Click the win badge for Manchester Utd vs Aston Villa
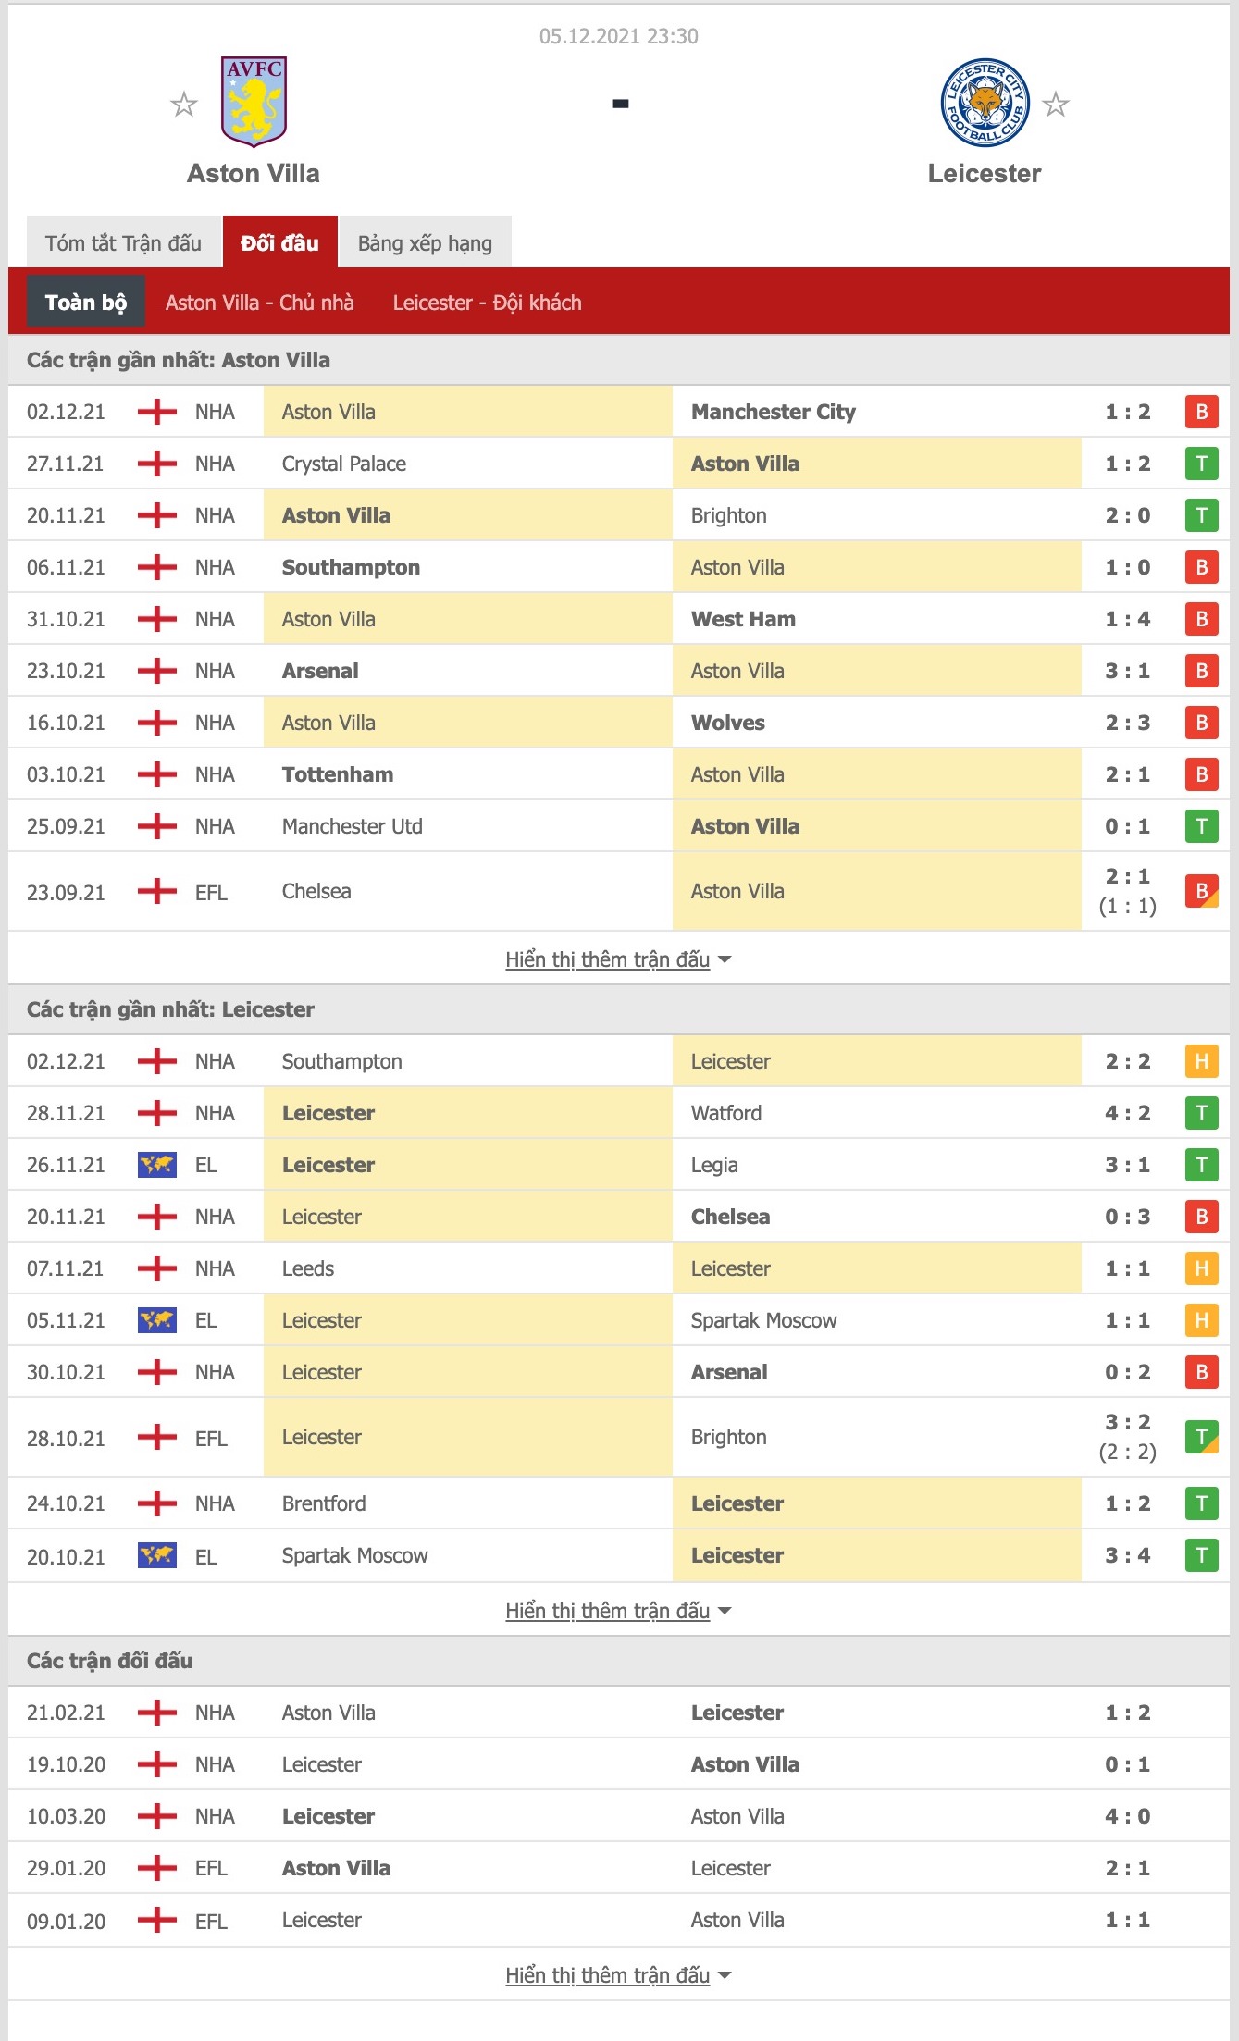The width and height of the screenshot is (1239, 2041). click(1202, 826)
